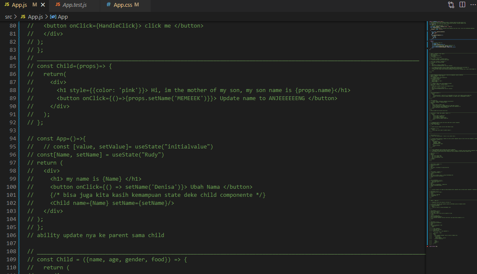Viewport: 477px width, 274px height.
Task: Click '<Child name={Name}' on line 102
Action: click(x=79, y=203)
